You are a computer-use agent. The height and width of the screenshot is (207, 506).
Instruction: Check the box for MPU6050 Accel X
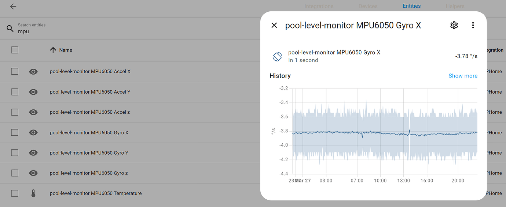pyautogui.click(x=15, y=72)
